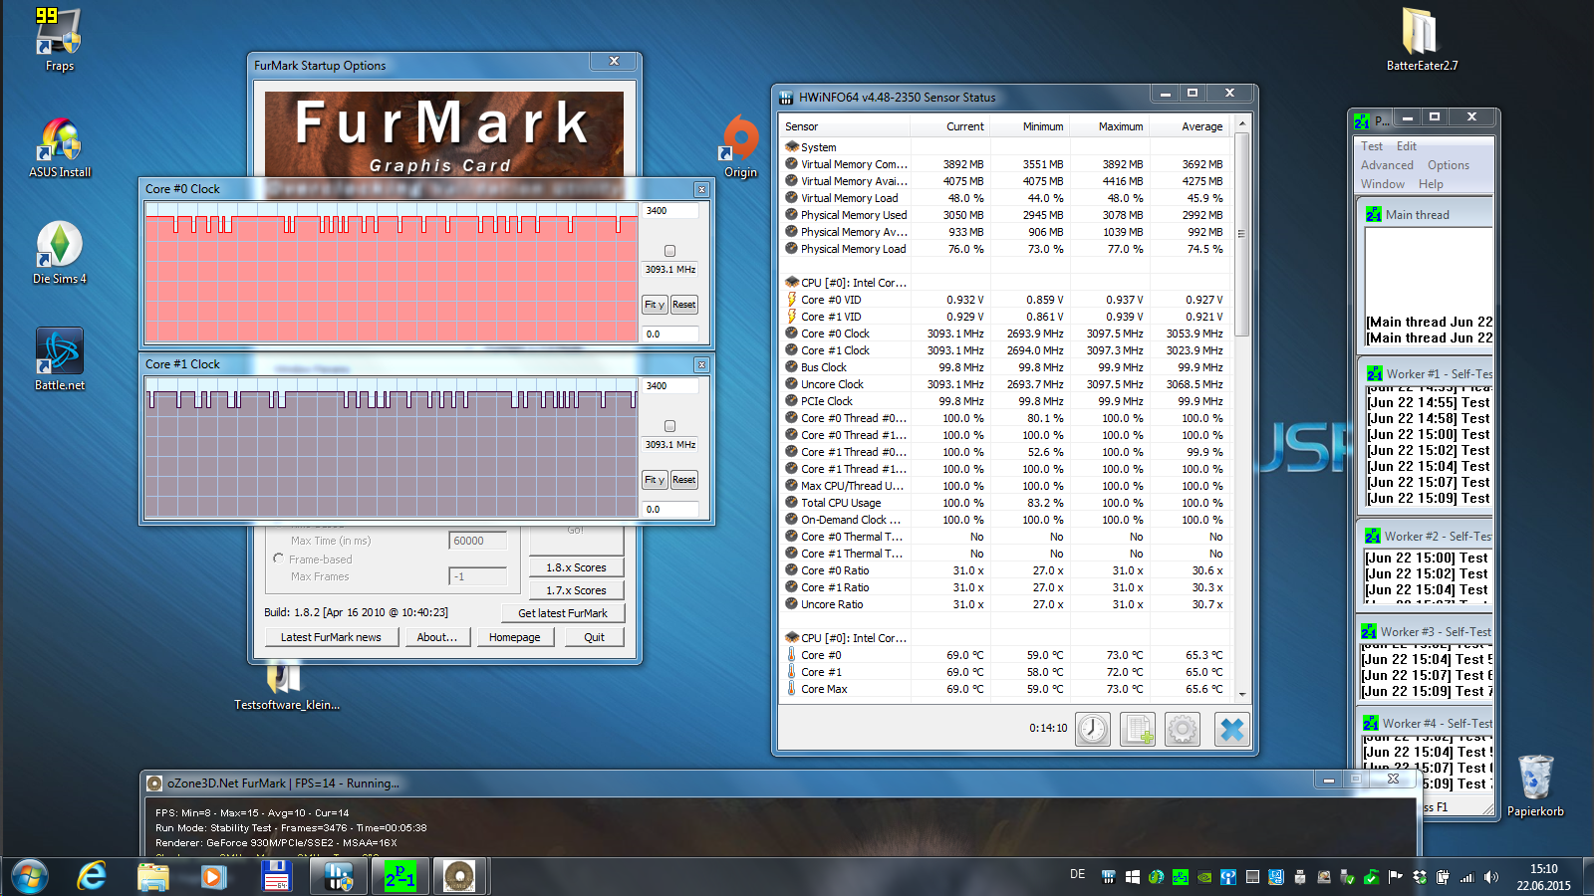Click the Homepage button in FurMark
1594x896 pixels.
point(514,637)
